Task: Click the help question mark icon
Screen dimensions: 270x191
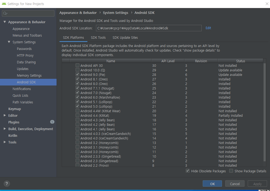Action: coord(7,184)
